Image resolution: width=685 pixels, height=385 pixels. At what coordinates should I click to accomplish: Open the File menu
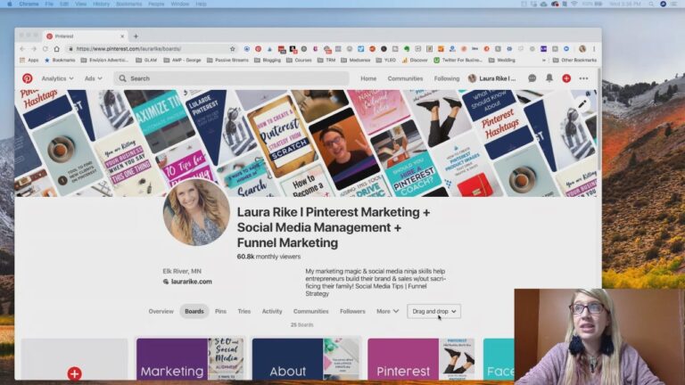(x=49, y=4)
